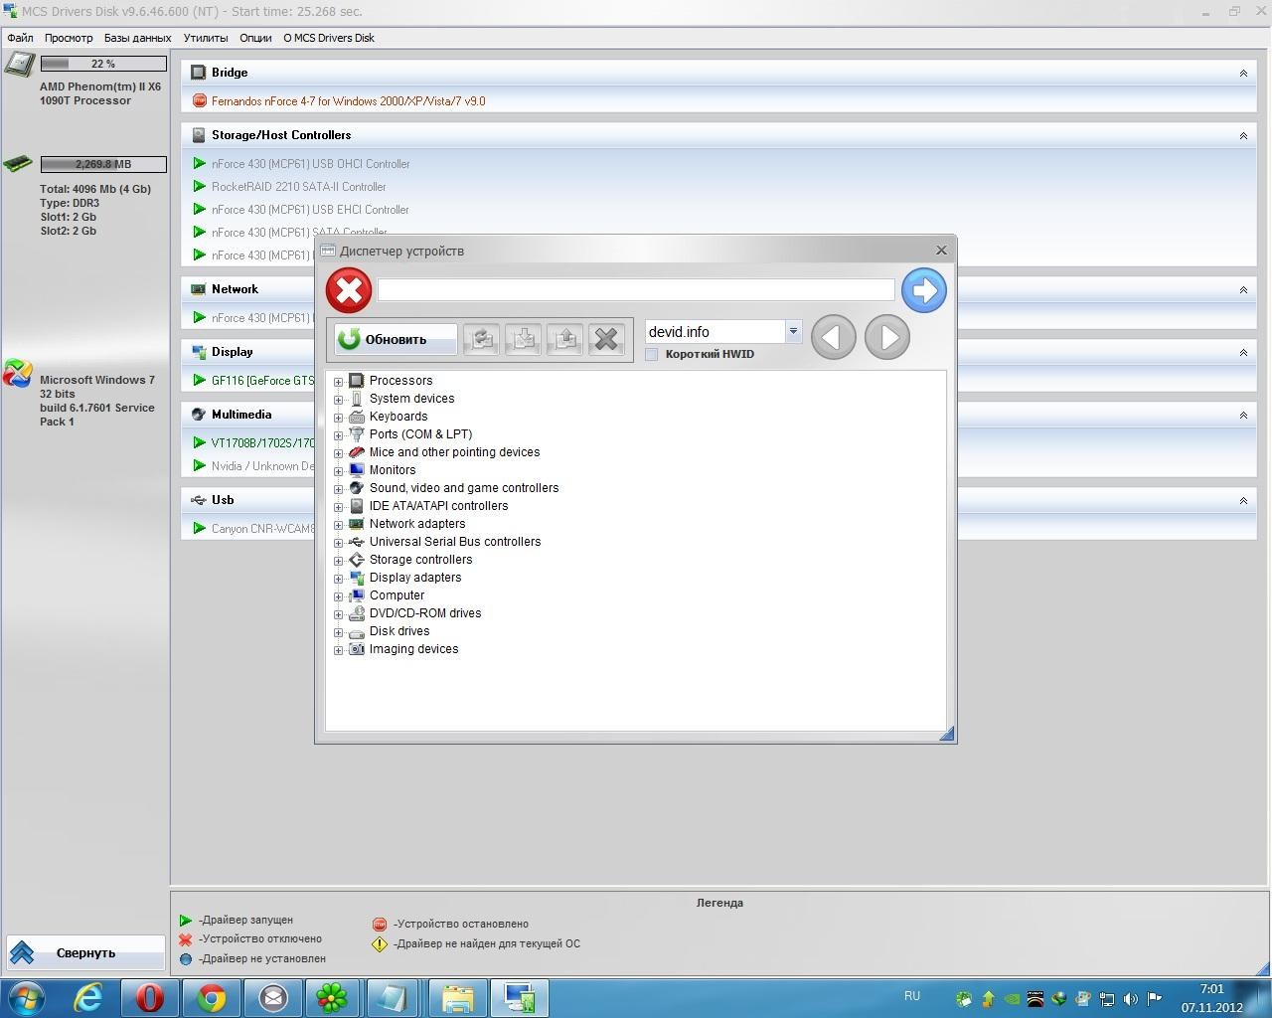
Task: Click the grey right navigation arrow
Action: [x=887, y=338]
